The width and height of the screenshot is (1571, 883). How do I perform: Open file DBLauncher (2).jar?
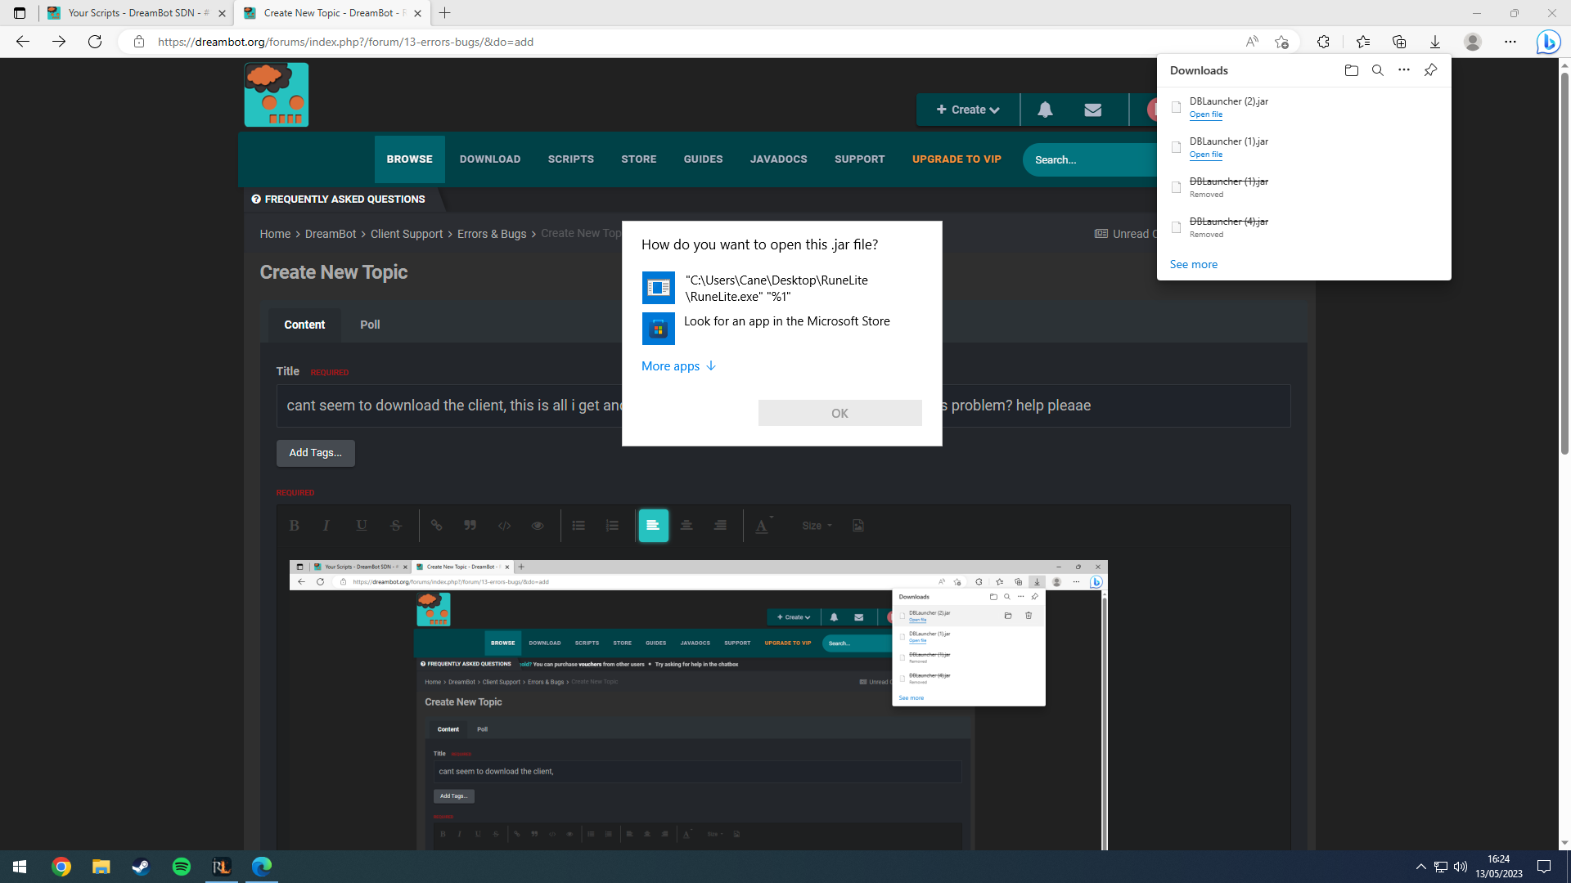click(1206, 114)
